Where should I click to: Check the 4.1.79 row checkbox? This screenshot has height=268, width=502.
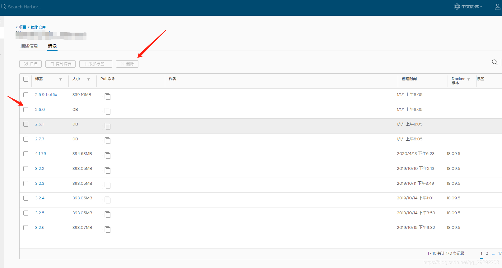[26, 154]
